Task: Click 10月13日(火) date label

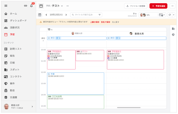Action: tap(56, 15)
